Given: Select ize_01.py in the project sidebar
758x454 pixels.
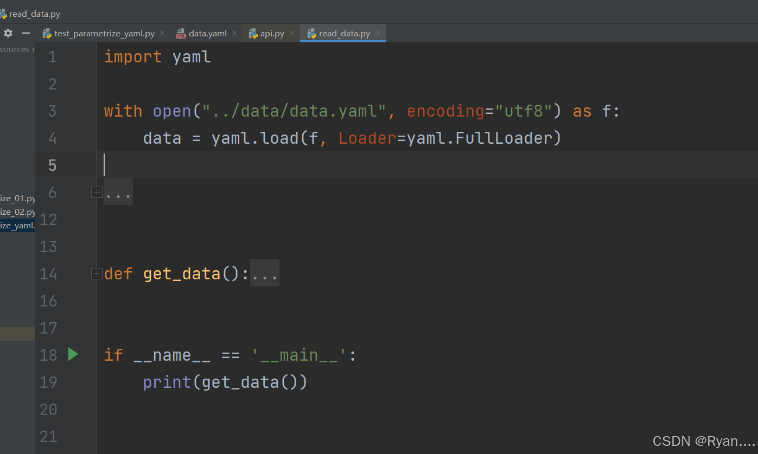Looking at the screenshot, I should coord(16,198).
